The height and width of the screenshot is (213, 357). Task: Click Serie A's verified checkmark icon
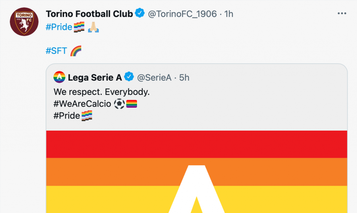[129, 77]
